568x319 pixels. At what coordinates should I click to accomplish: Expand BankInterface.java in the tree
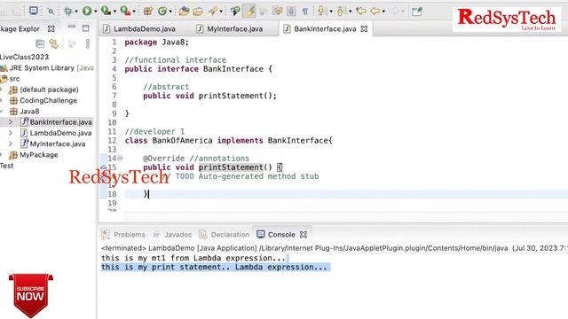(11, 122)
